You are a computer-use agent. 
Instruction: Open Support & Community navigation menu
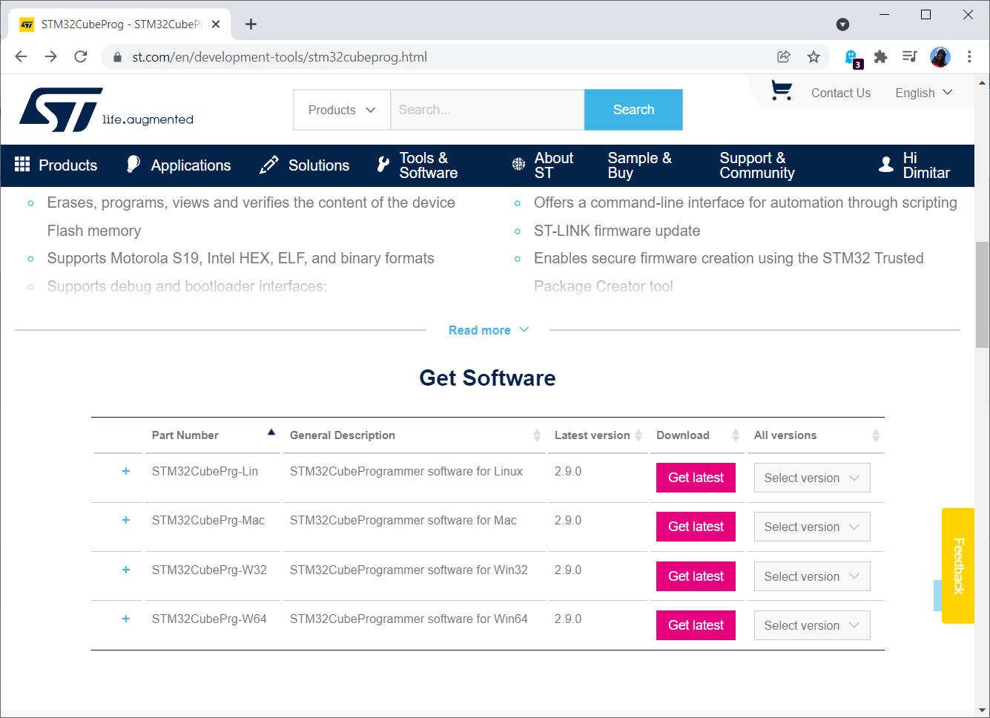[x=757, y=165]
